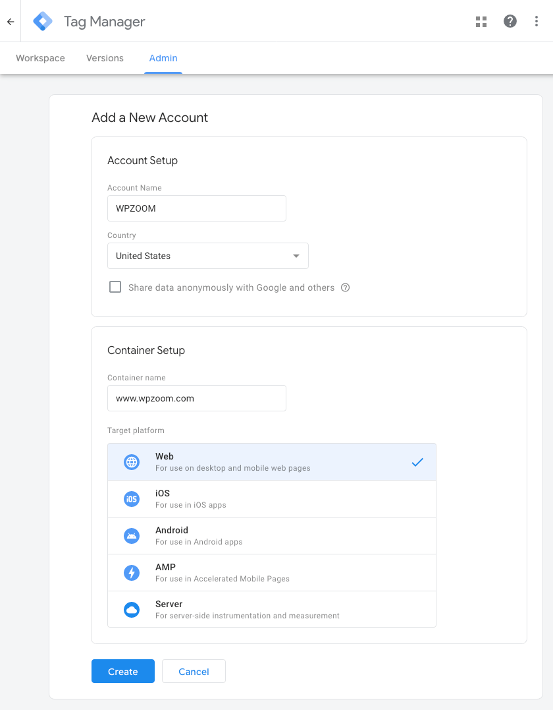
Task: Click the back arrow icon
Action: (x=11, y=21)
